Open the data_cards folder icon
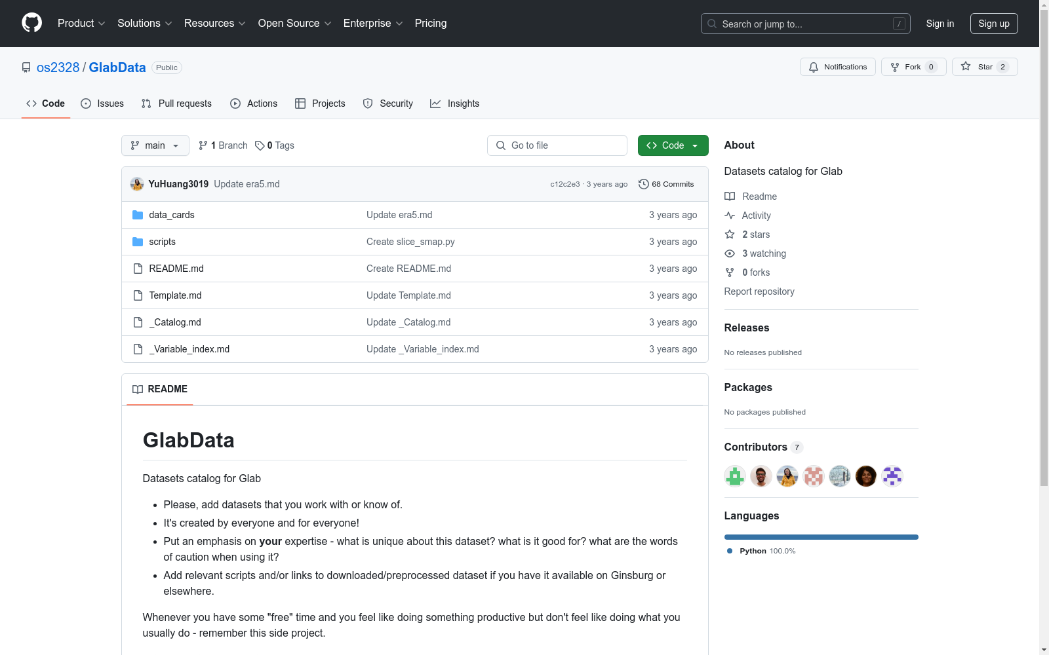 coord(138,215)
